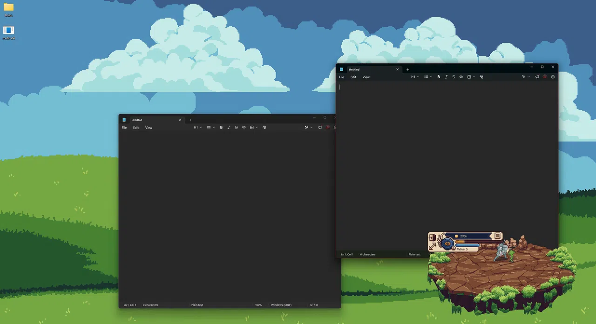Apply strikethrough in the right Notepad window

[x=454, y=77]
